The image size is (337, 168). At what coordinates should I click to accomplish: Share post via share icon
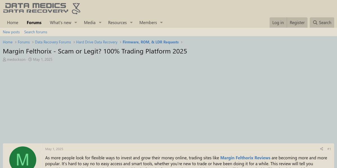(x=322, y=149)
